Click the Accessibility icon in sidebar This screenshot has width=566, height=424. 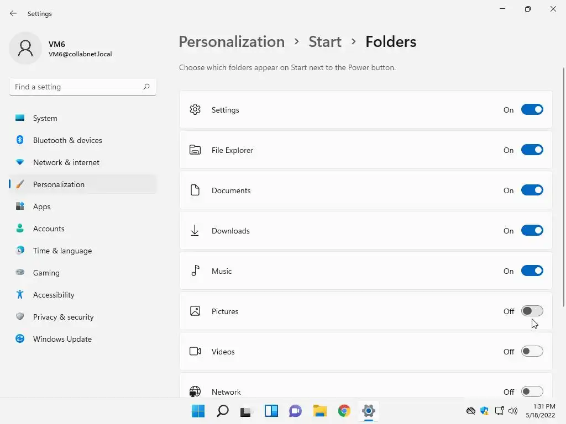pos(20,295)
